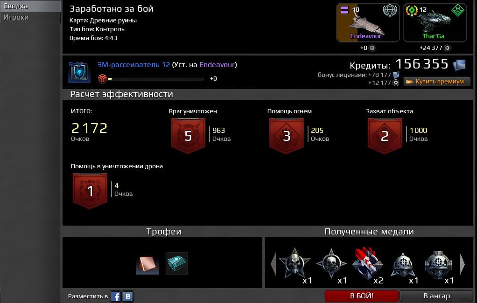Click the Endeavour link in module line
This screenshot has height=303, width=477.
click(x=217, y=65)
